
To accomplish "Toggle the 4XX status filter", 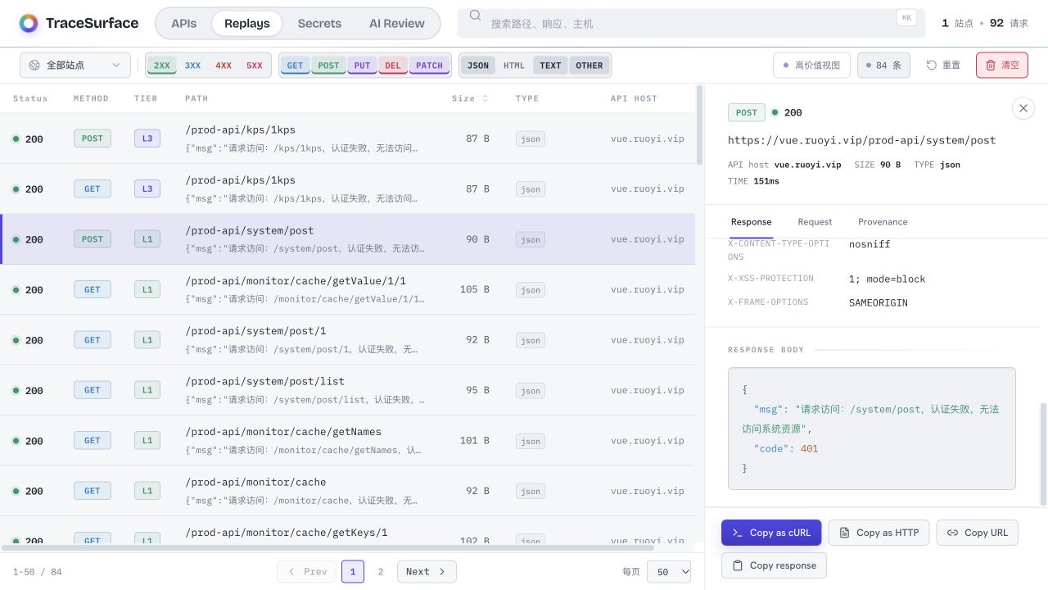I will 224,66.
